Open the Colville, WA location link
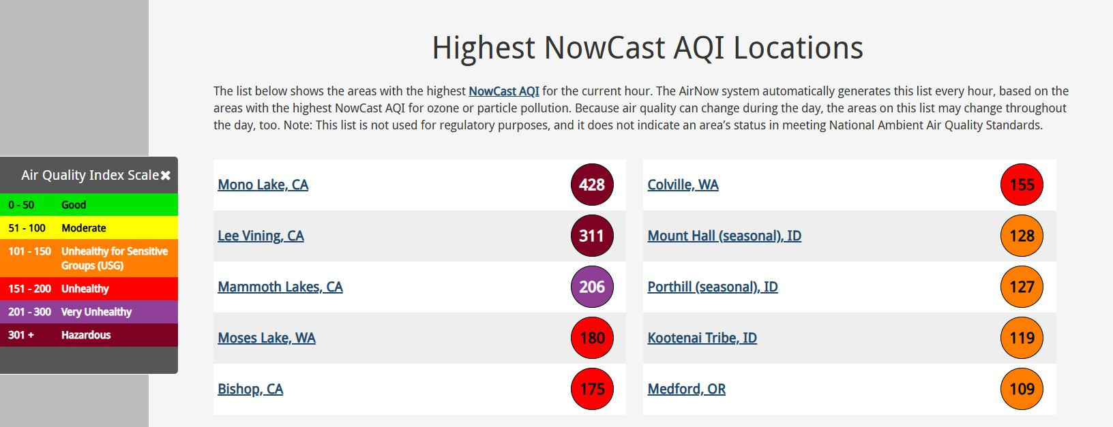The width and height of the screenshot is (1113, 427). (x=683, y=185)
